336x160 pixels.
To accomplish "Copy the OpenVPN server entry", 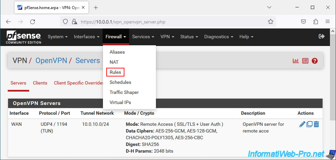I will click(309, 124).
